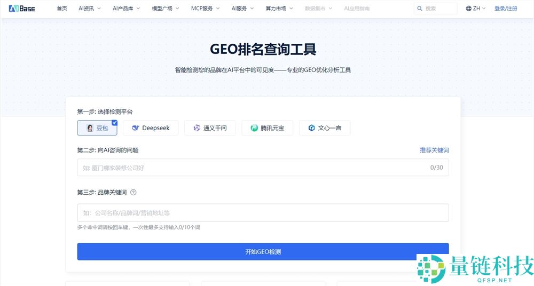
Task: Click the 文心一言 hexagon icon
Action: (x=311, y=128)
